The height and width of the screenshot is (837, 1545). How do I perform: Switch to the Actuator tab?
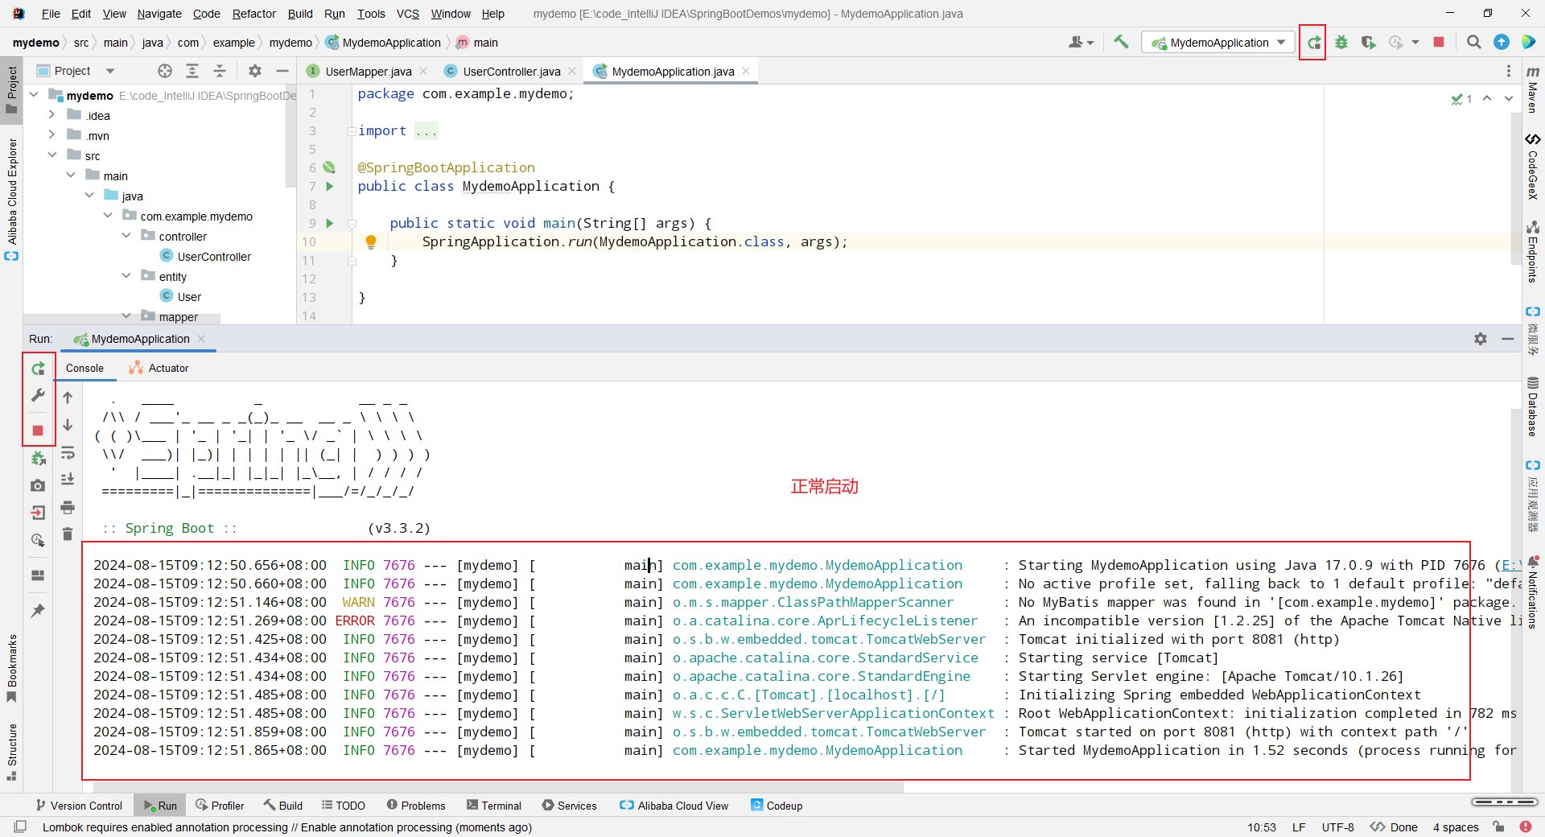coord(159,368)
